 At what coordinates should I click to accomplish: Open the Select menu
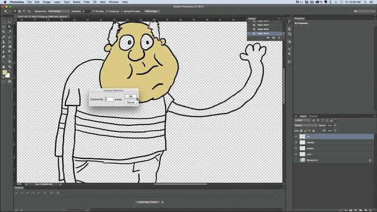(x=77, y=2)
